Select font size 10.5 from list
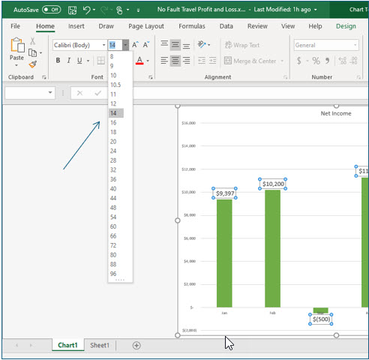The width and height of the screenshot is (369, 360). [x=116, y=85]
